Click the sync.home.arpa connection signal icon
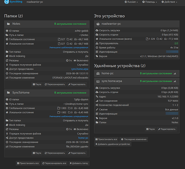The height and width of the screenshot is (169, 185). [x=175, y=81]
